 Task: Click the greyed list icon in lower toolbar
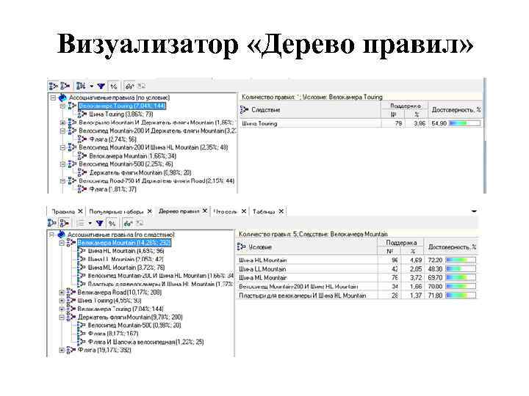click(x=80, y=223)
